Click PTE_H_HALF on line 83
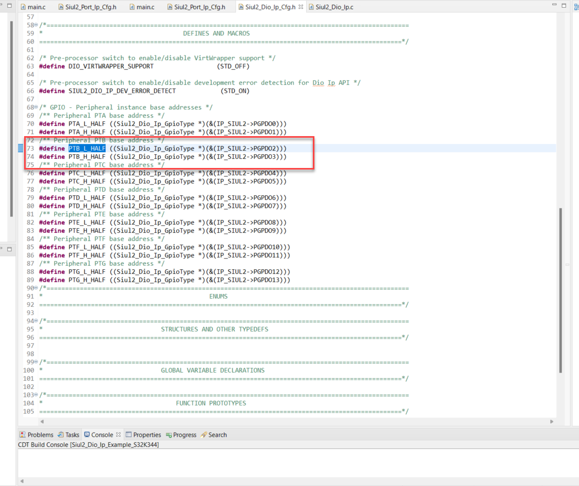579x486 pixels. [87, 231]
